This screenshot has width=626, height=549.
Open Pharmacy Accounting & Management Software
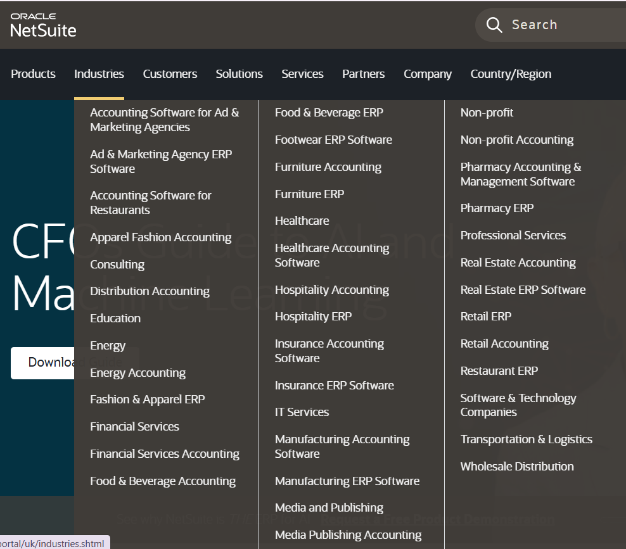[521, 174]
